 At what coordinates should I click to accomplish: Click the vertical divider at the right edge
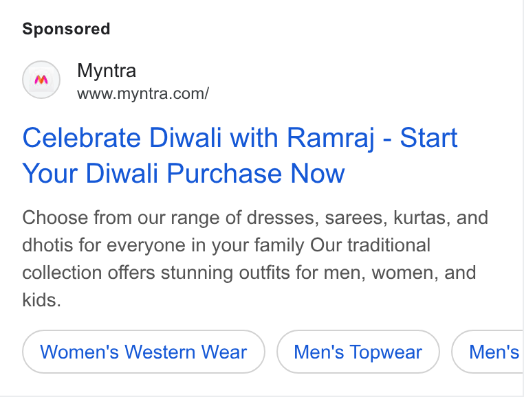pos(522,198)
